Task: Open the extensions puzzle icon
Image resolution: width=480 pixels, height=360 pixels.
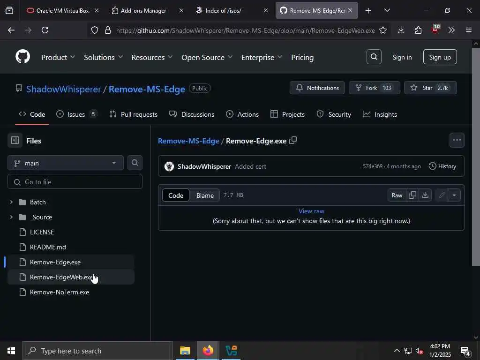Action: (418, 30)
